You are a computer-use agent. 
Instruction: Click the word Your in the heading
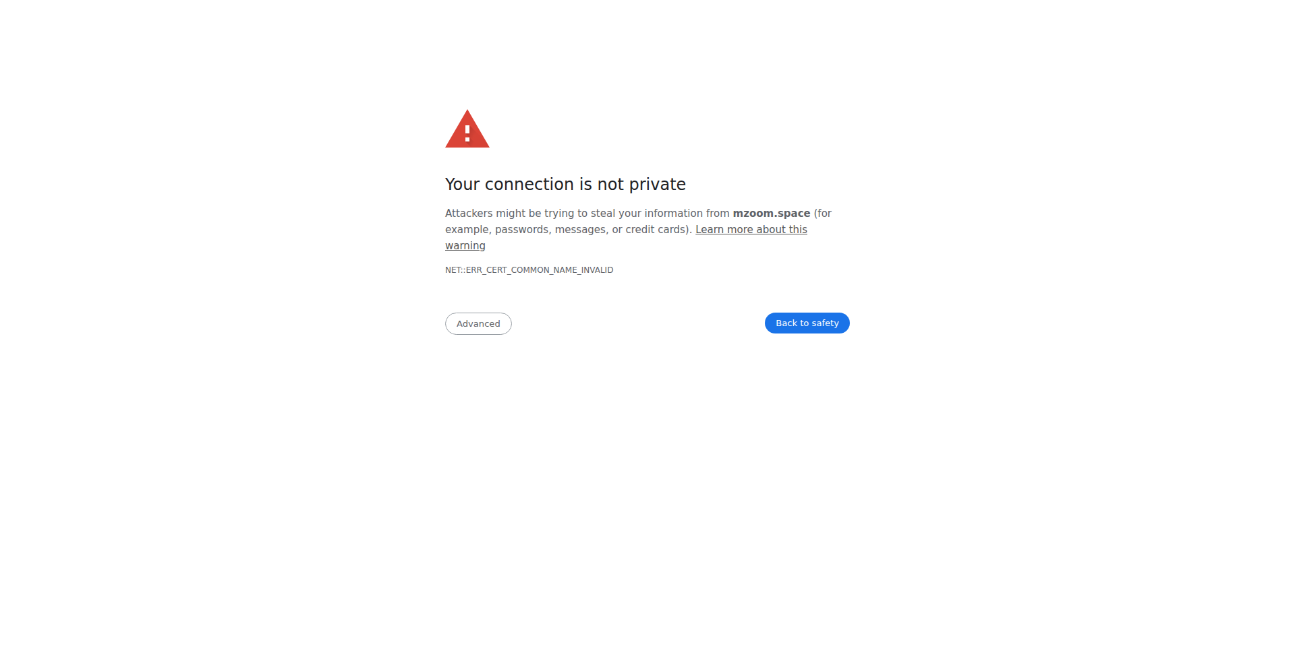(x=463, y=185)
